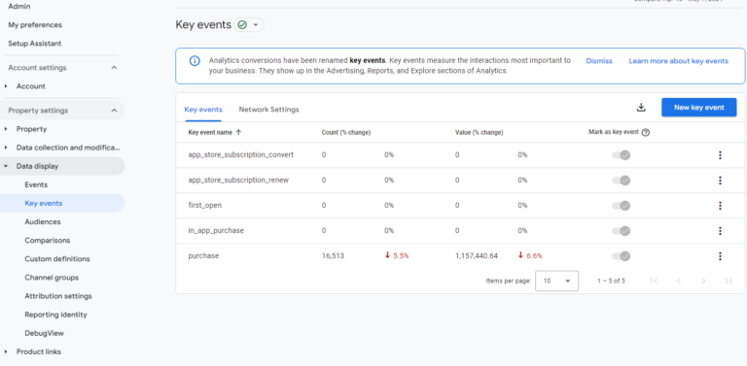Open three-dot menu for app_store_subscription_convert
This screenshot has height=366, width=747.
point(720,155)
